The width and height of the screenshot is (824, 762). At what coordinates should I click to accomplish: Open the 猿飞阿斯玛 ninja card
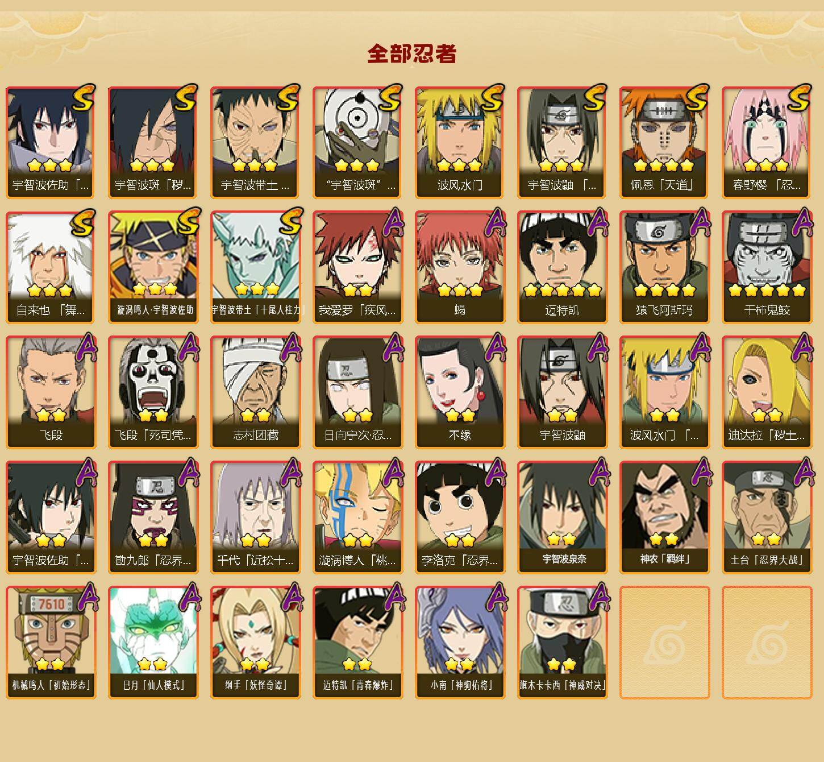[664, 267]
